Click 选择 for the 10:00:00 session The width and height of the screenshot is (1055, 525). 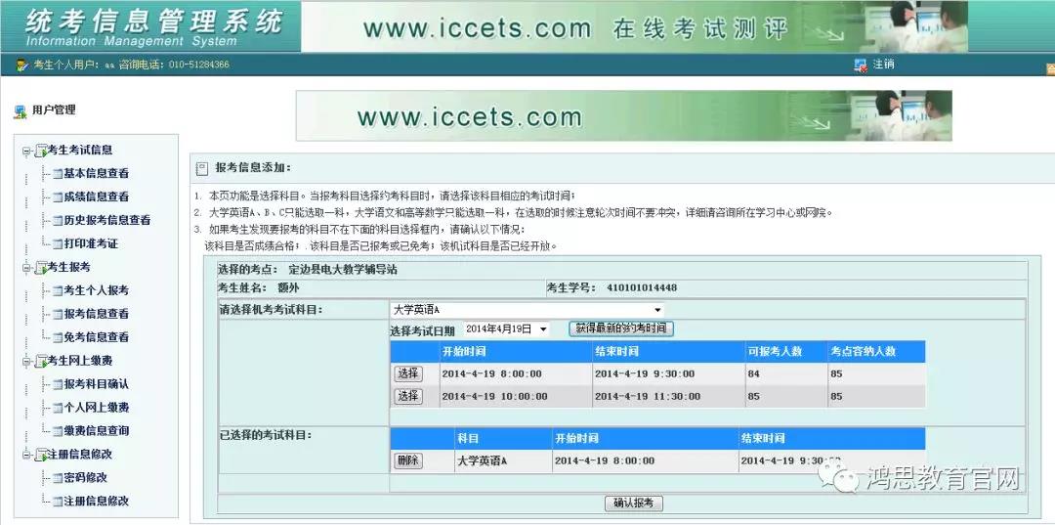407,397
